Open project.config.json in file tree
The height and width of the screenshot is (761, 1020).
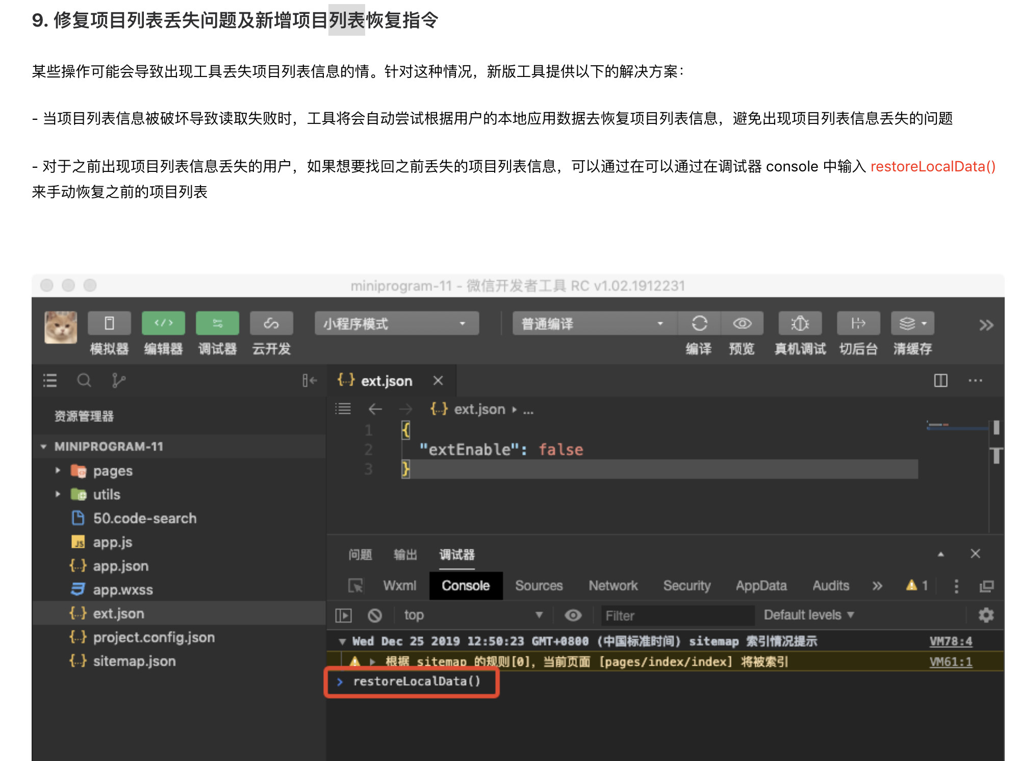pyautogui.click(x=154, y=638)
